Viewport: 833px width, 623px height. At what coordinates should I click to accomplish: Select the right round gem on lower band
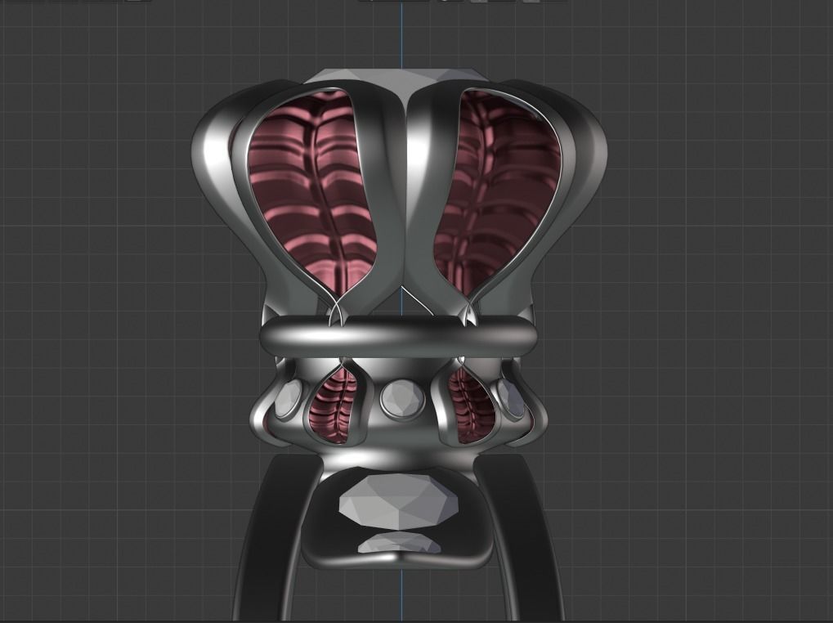coord(511,400)
